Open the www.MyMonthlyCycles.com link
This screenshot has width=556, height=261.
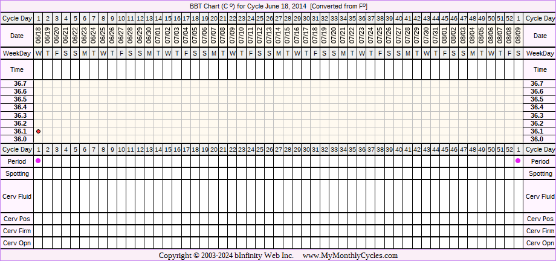pyautogui.click(x=350, y=256)
